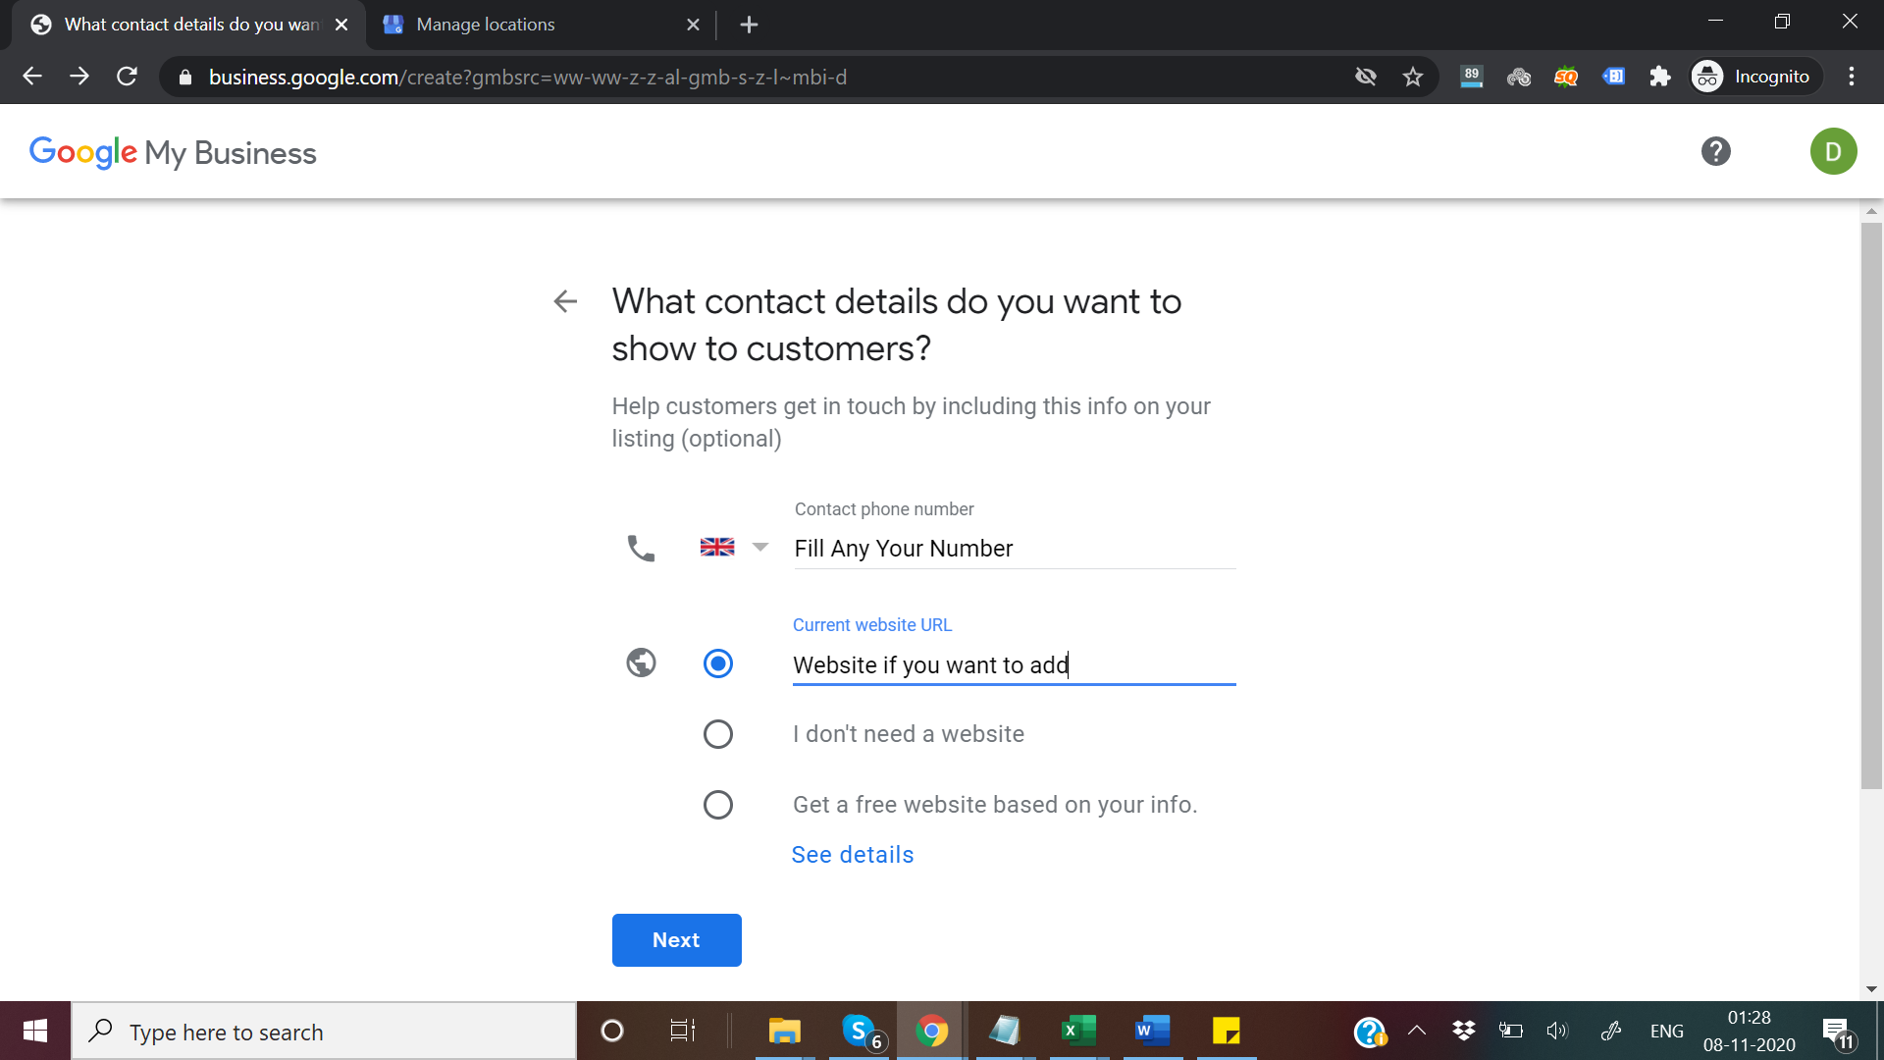Screen dimensions: 1884x1060
Task: Open Task View on the taskbar
Action: [x=682, y=1031]
